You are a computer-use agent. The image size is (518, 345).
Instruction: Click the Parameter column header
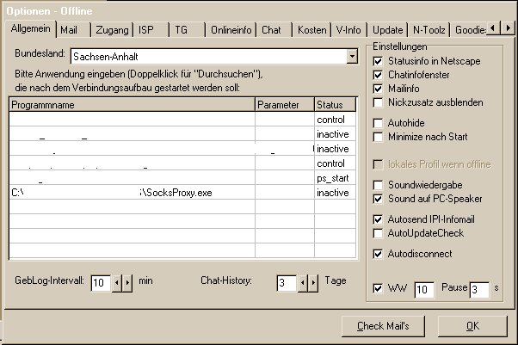point(285,105)
